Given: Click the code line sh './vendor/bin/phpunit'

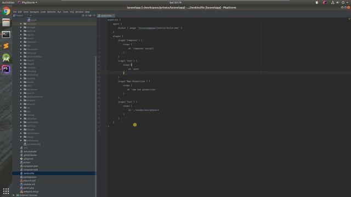Looking at the screenshot, I should tap(144, 110).
